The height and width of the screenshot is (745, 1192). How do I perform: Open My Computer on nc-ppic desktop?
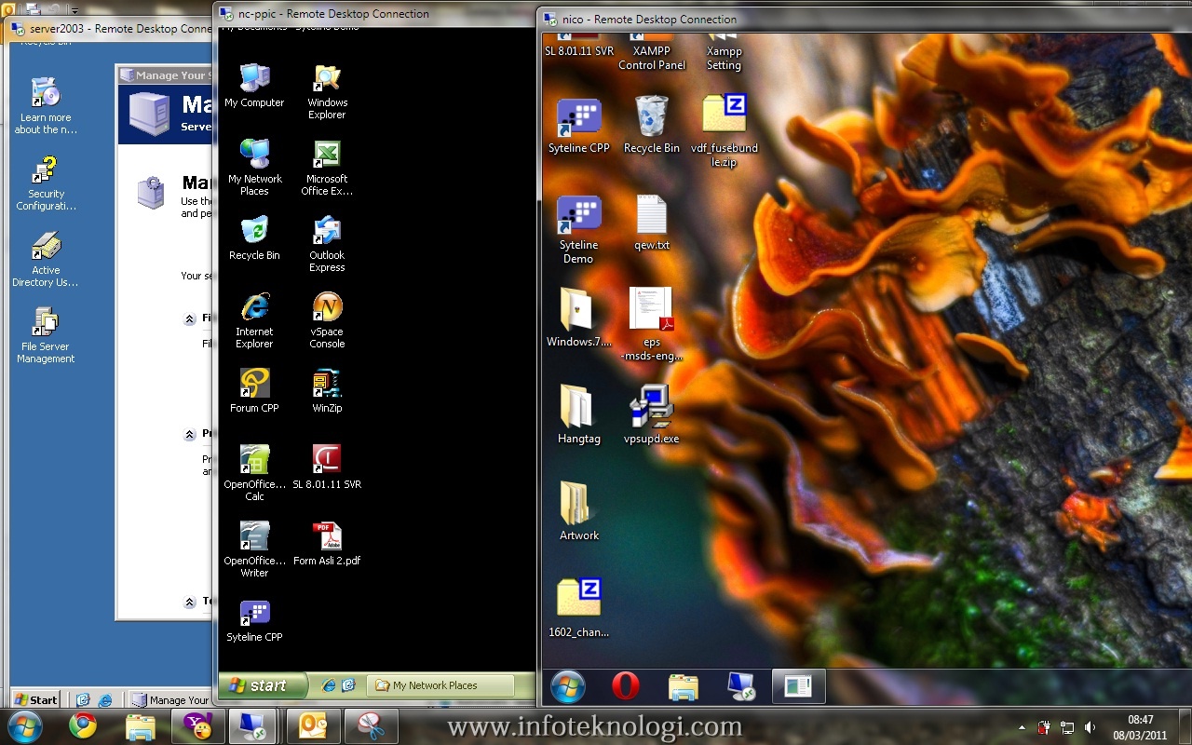(254, 86)
